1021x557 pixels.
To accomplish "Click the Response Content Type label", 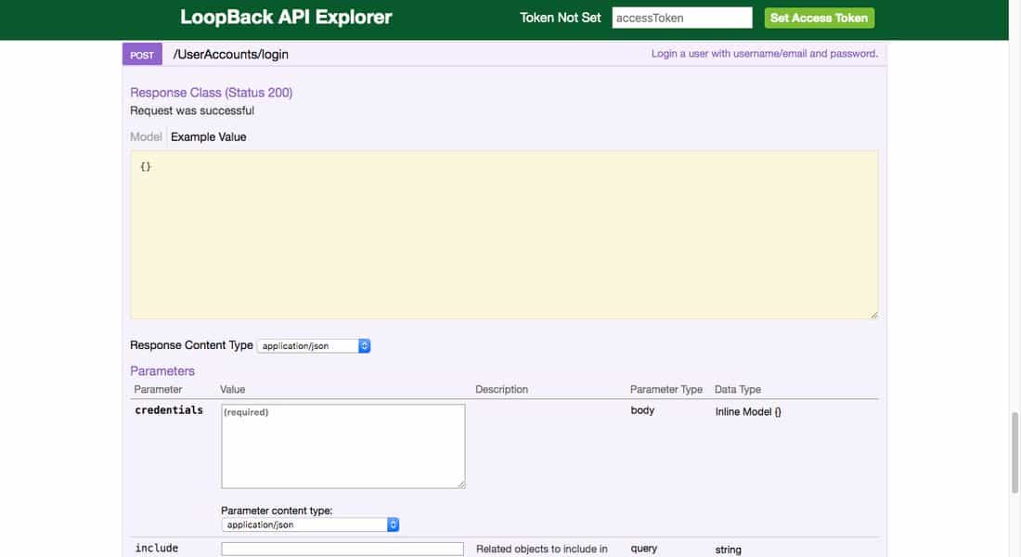I will [x=191, y=345].
